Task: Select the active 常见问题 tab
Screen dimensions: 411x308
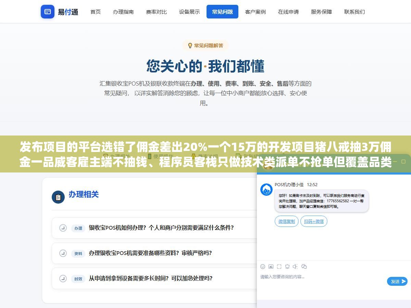Action: point(222,12)
